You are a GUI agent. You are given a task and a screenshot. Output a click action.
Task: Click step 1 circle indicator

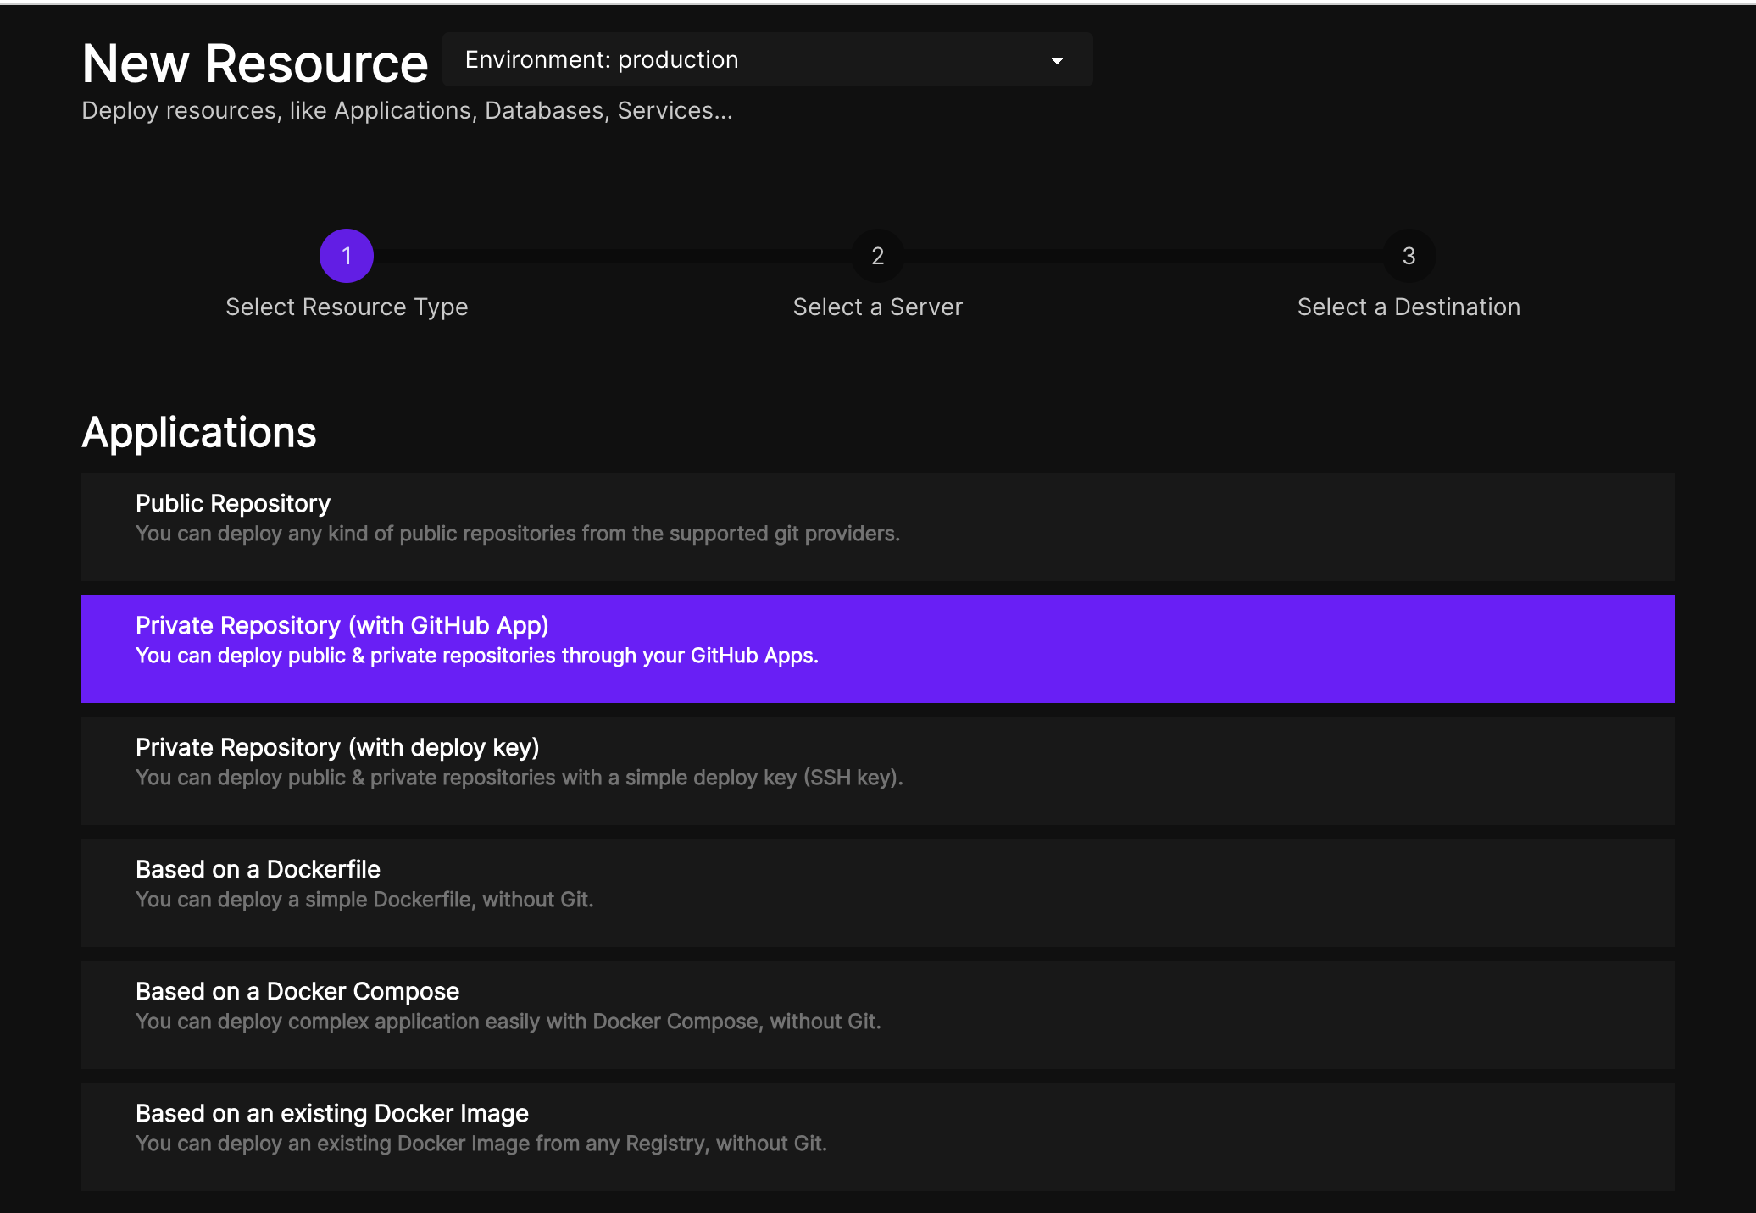[x=346, y=256]
